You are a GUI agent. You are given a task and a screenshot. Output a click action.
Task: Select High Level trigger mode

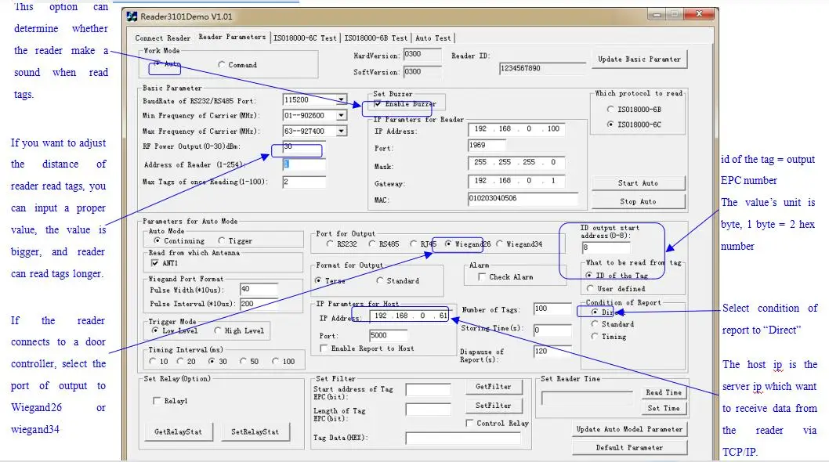[217, 330]
